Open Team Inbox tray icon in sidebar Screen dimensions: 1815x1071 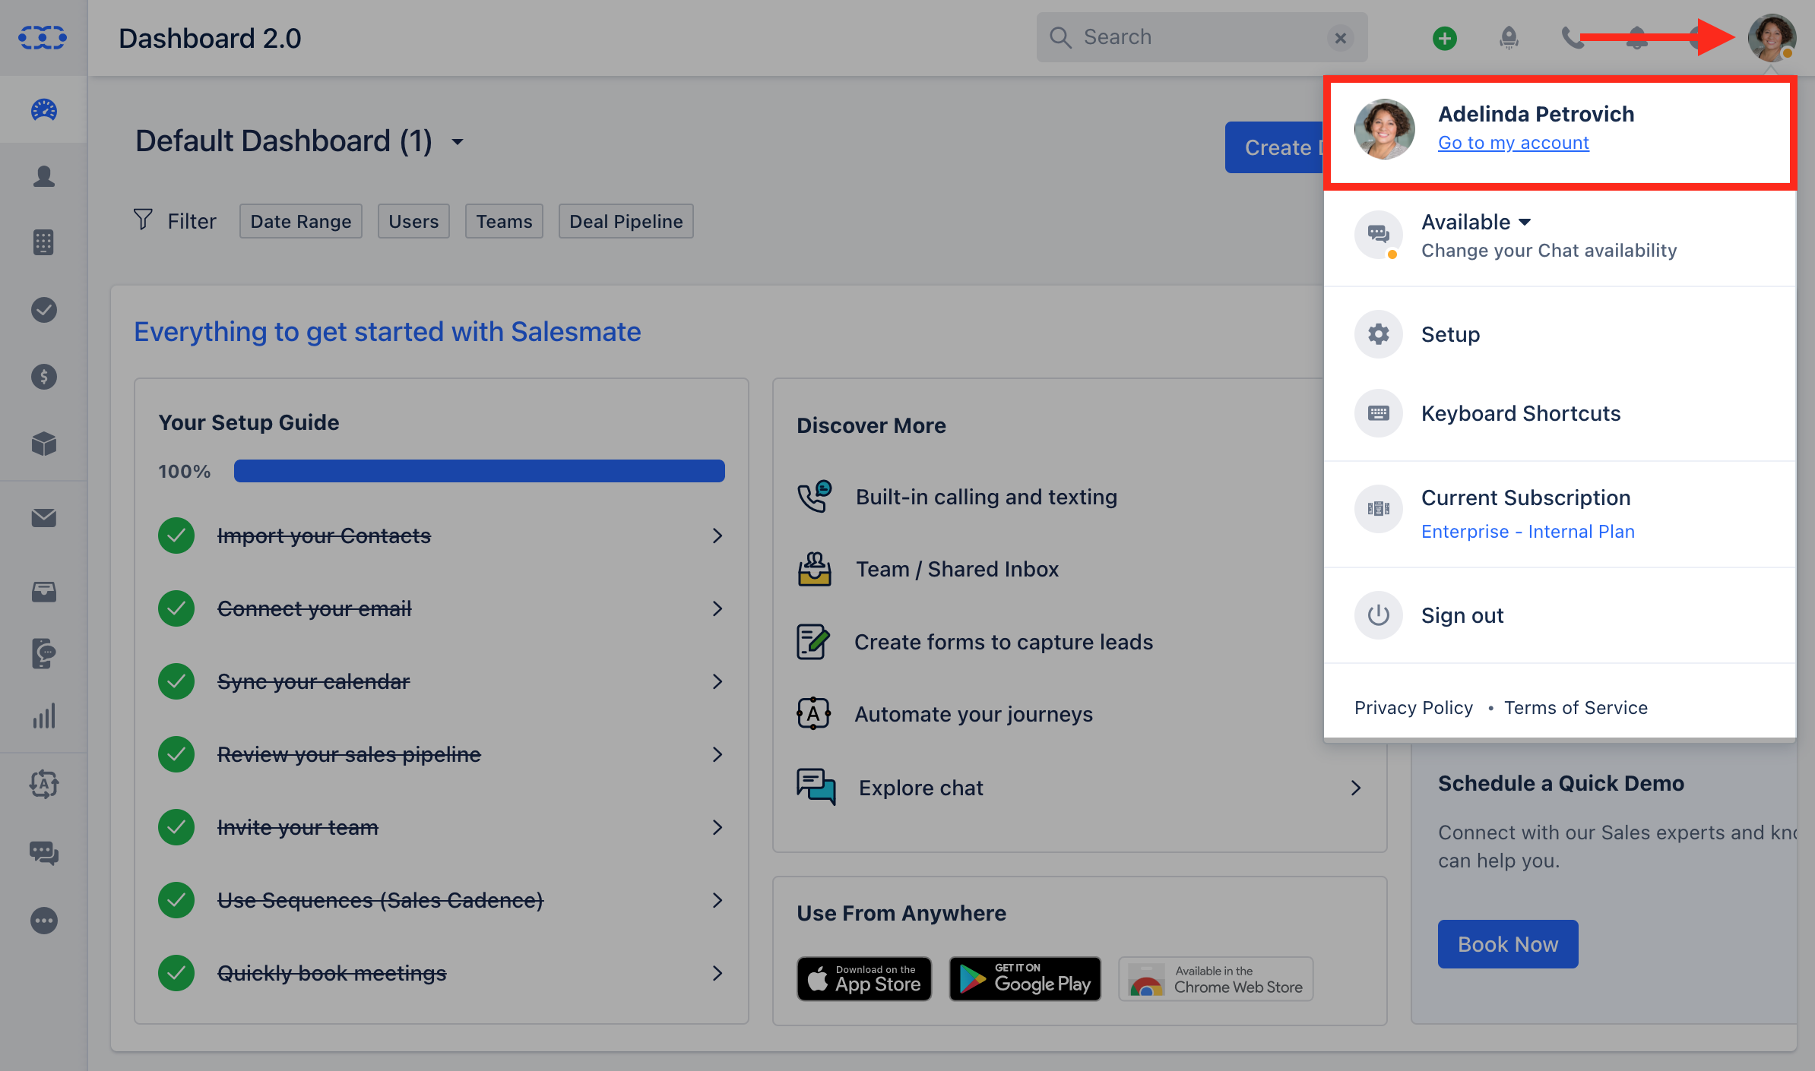pos(44,592)
